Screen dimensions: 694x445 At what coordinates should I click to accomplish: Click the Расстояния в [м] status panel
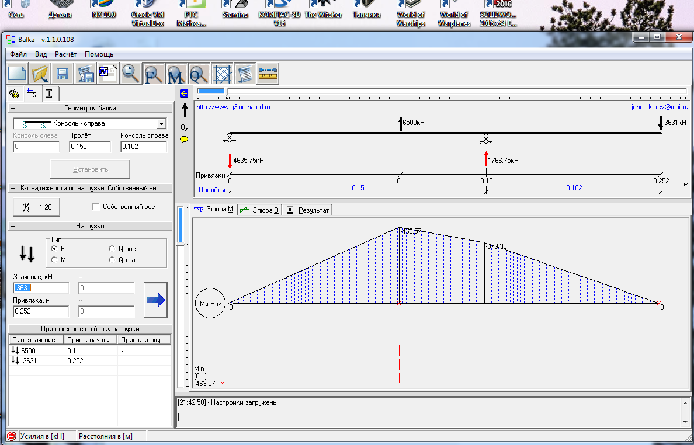pos(112,436)
